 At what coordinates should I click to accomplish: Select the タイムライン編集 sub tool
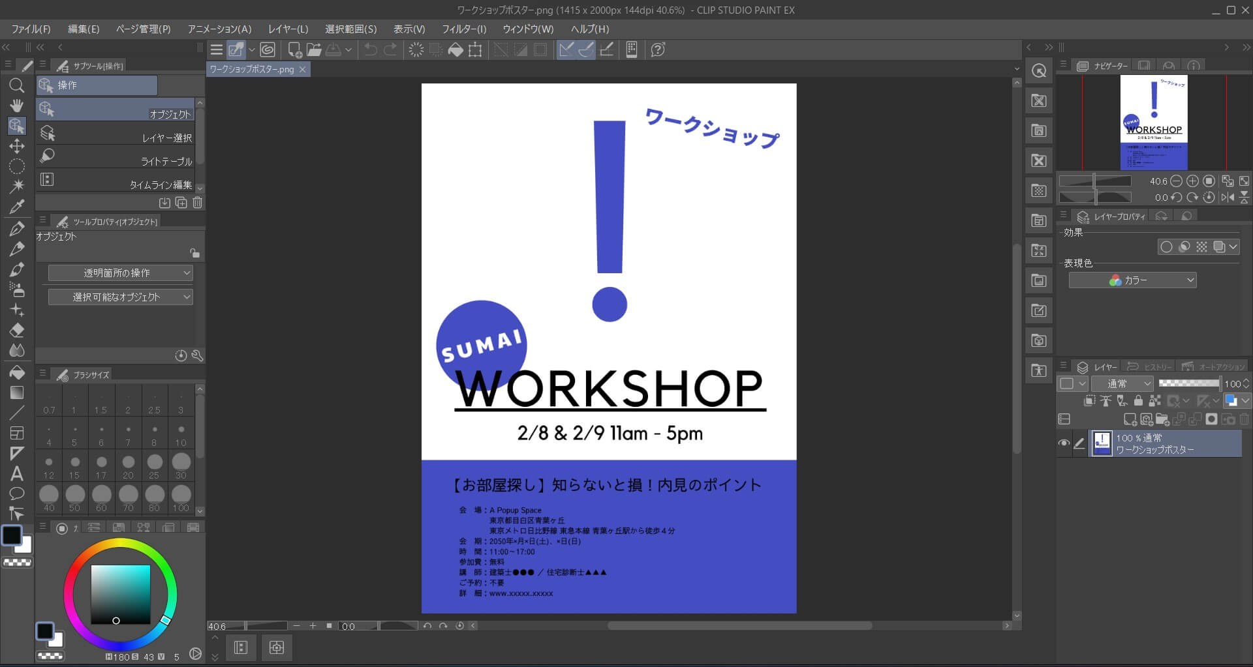tap(116, 180)
